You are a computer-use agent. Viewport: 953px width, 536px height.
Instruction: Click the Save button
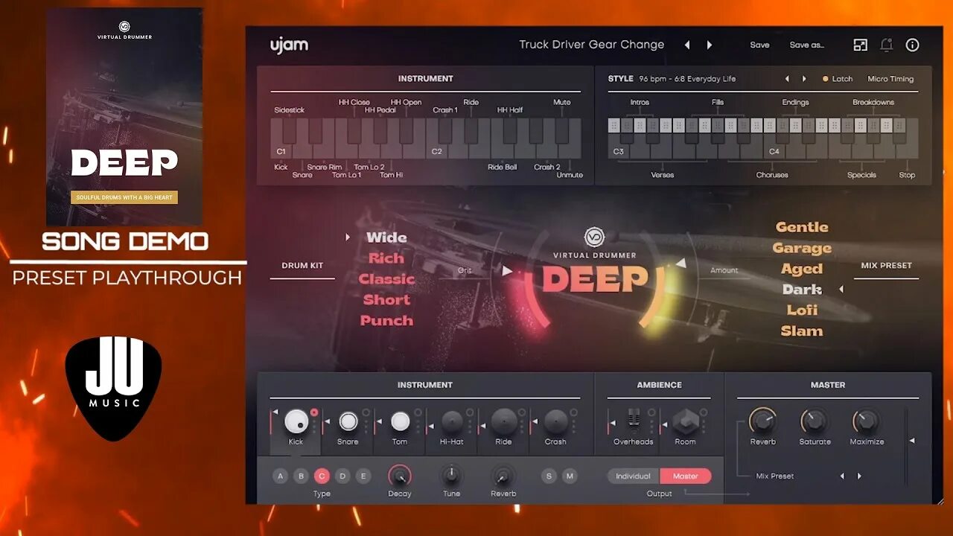[x=759, y=45]
